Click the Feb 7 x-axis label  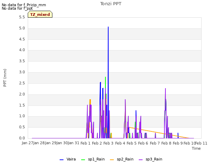[x=155, y=143]
